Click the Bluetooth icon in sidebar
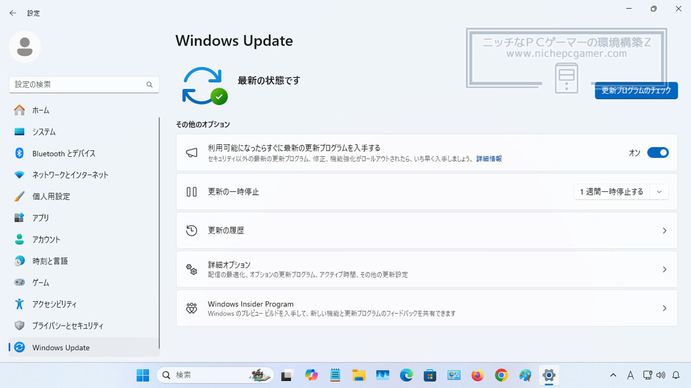Image resolution: width=691 pixels, height=388 pixels. pos(20,153)
